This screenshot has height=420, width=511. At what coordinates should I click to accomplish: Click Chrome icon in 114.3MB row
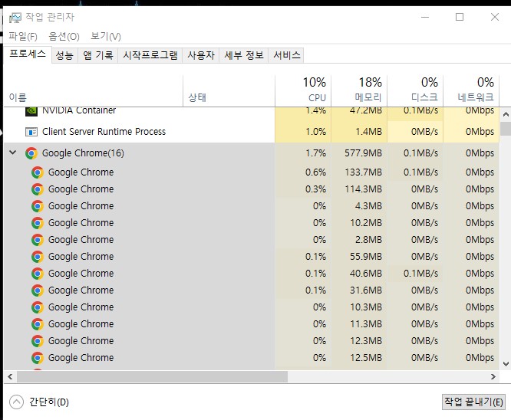click(x=38, y=189)
